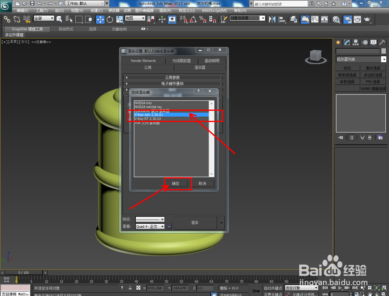
Task: Toggle Pin Stack in modifier panel
Action: coord(341,138)
